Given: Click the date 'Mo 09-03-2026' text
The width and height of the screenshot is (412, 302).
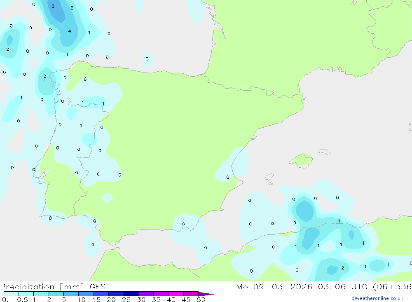Looking at the screenshot, I should point(274,287).
